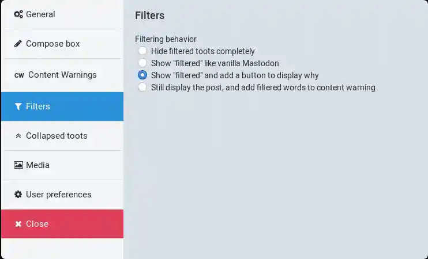
Task: Select display button to show why option
Action: click(x=142, y=75)
